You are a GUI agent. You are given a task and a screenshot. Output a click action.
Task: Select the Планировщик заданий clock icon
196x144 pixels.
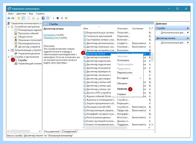pyautogui.click(x=15, y=30)
